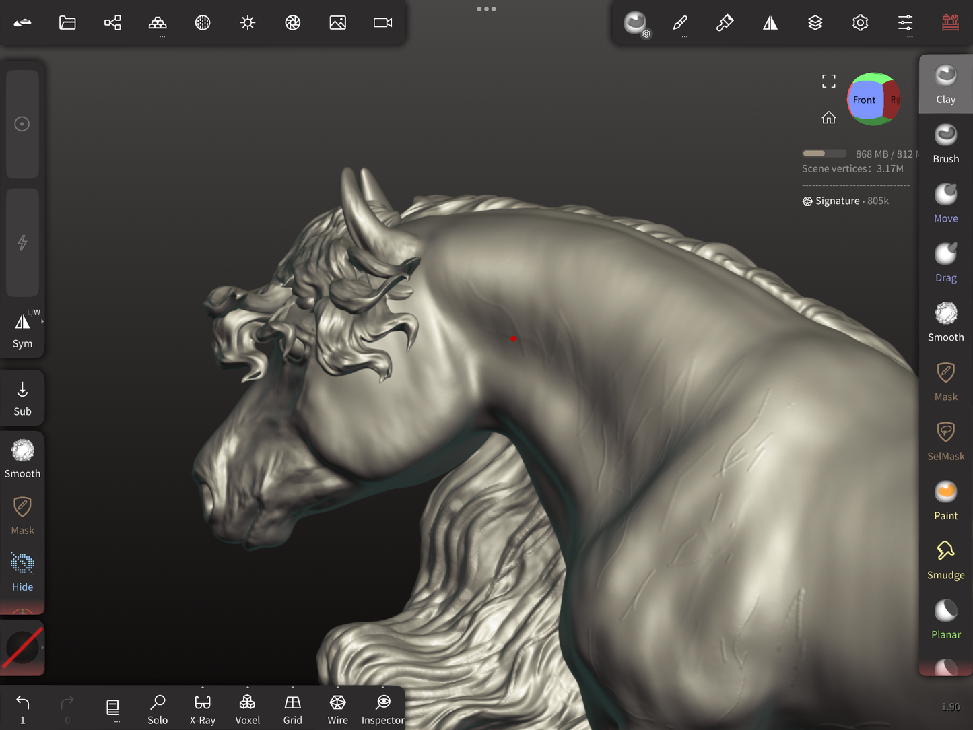Toggle the Grid display
The image size is (973, 730).
pos(292,709)
